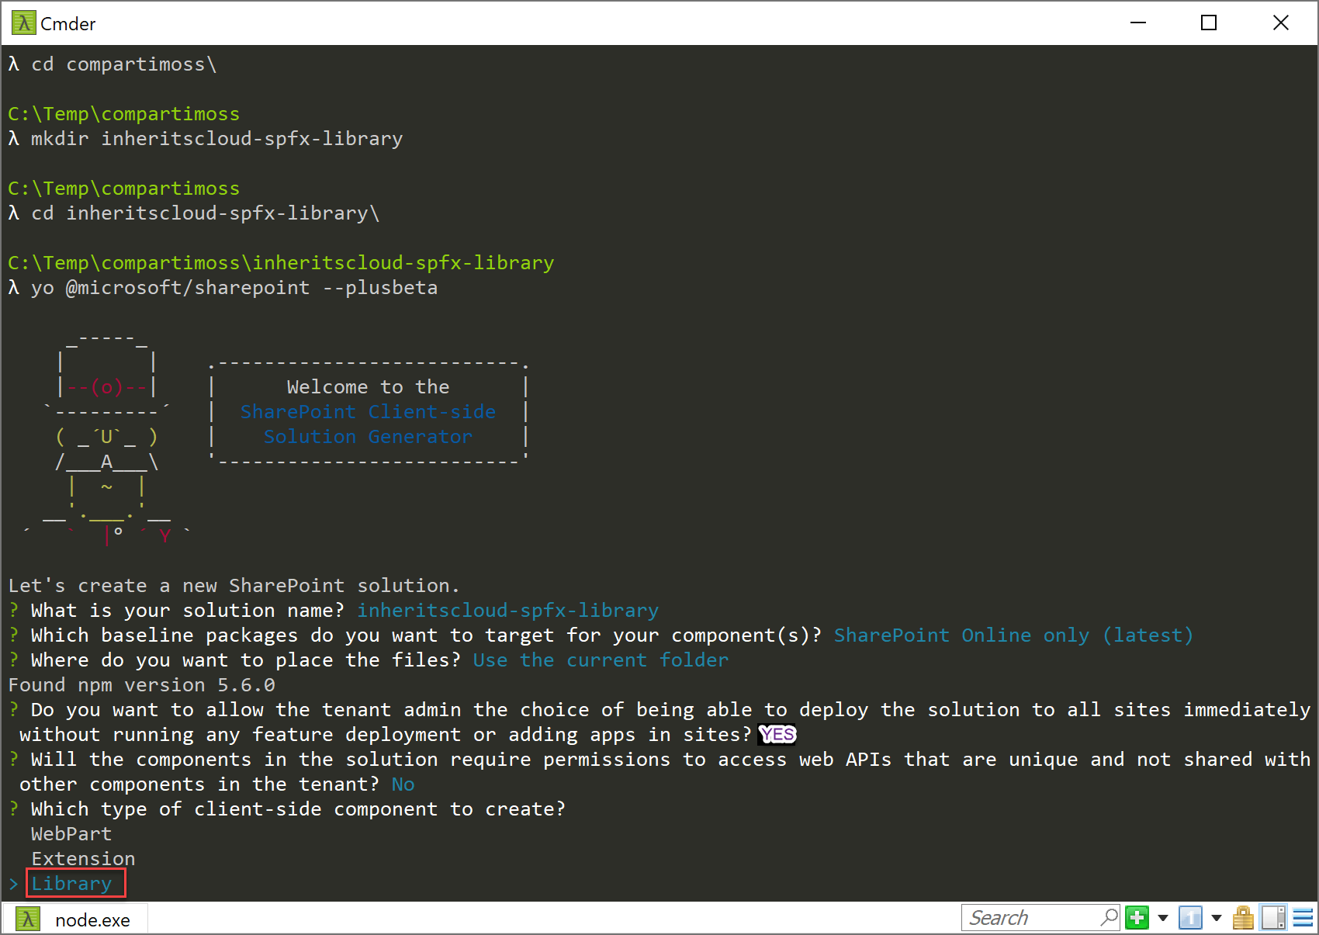Minimize the Cmder window
This screenshot has height=935, width=1319.
pyautogui.click(x=1138, y=23)
